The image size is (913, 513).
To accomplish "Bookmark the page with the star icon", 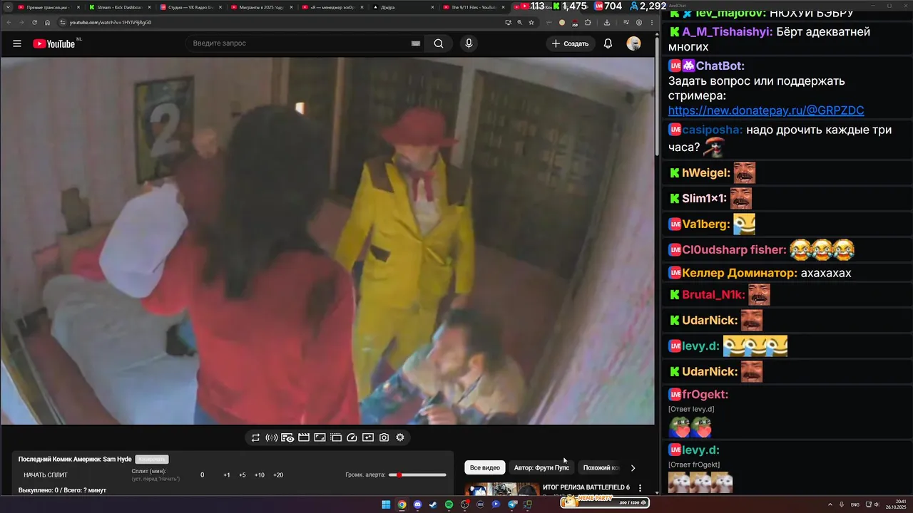I will pos(531,22).
